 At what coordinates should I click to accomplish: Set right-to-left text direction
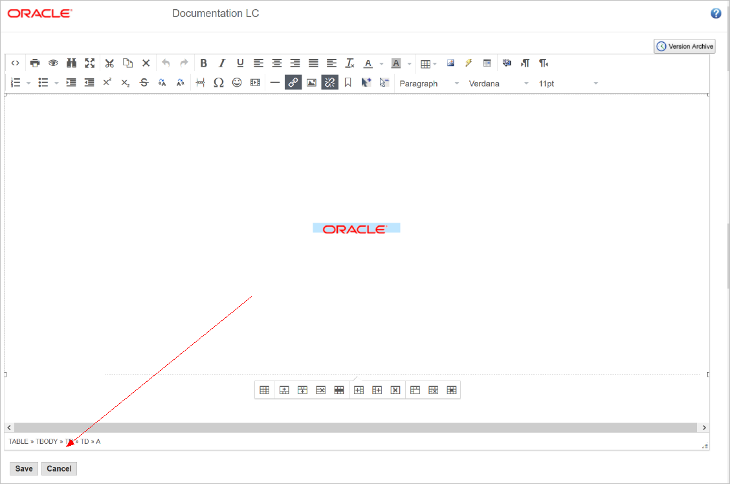pyautogui.click(x=544, y=63)
